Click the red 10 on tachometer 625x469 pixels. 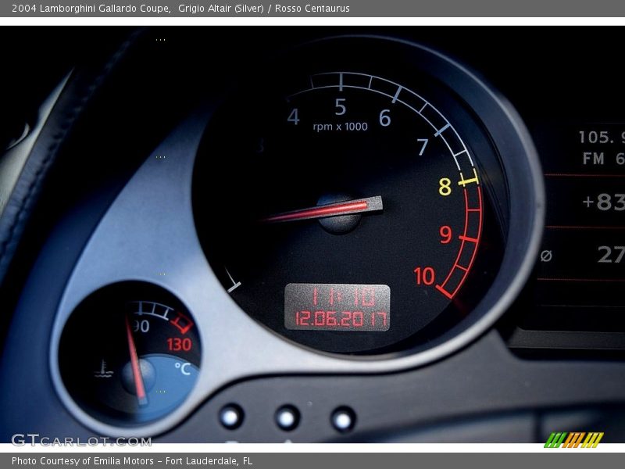click(x=424, y=276)
